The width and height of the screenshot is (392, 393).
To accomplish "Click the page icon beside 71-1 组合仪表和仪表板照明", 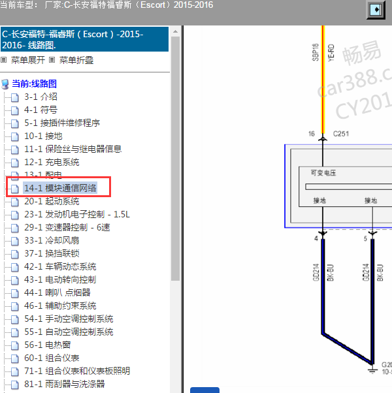I will tap(15, 371).
